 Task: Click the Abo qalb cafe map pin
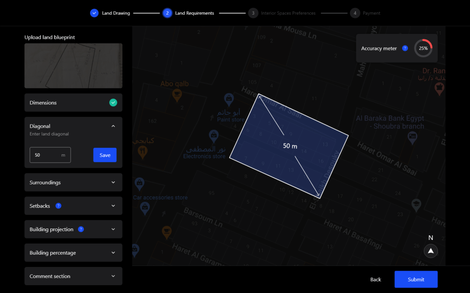pos(176,94)
